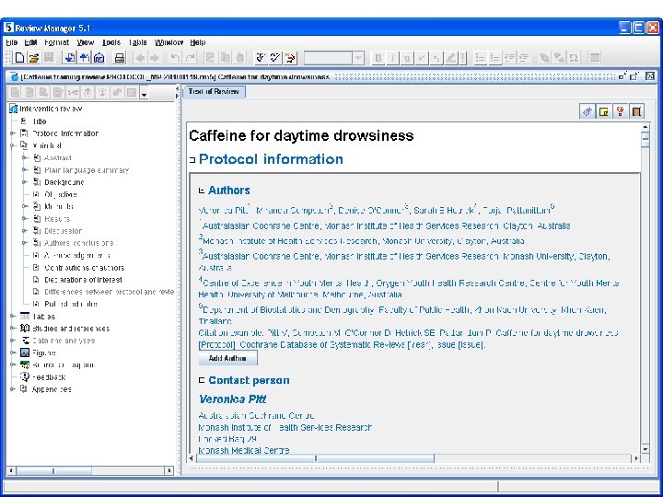Open the Window menu
Screen dimensions: 663x497
coord(169,42)
